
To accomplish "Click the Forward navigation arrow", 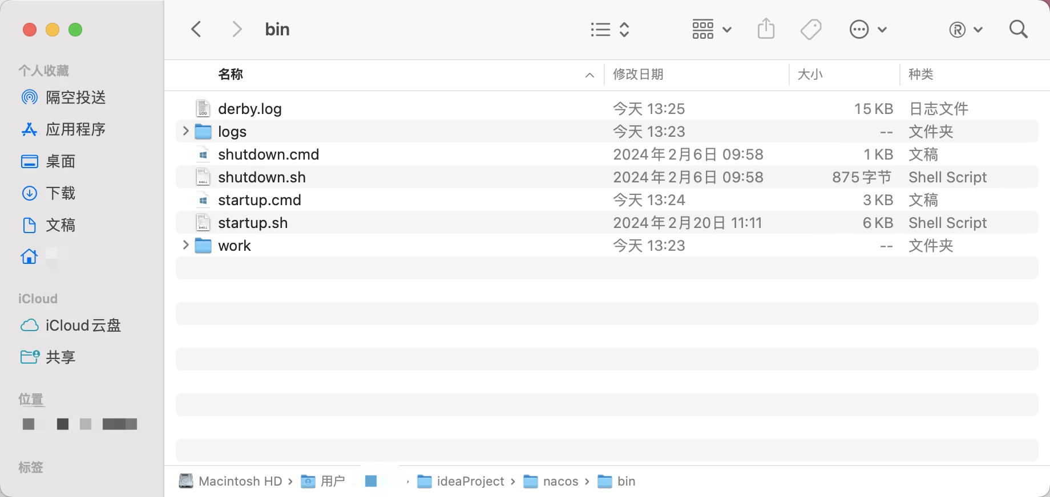I will [237, 29].
